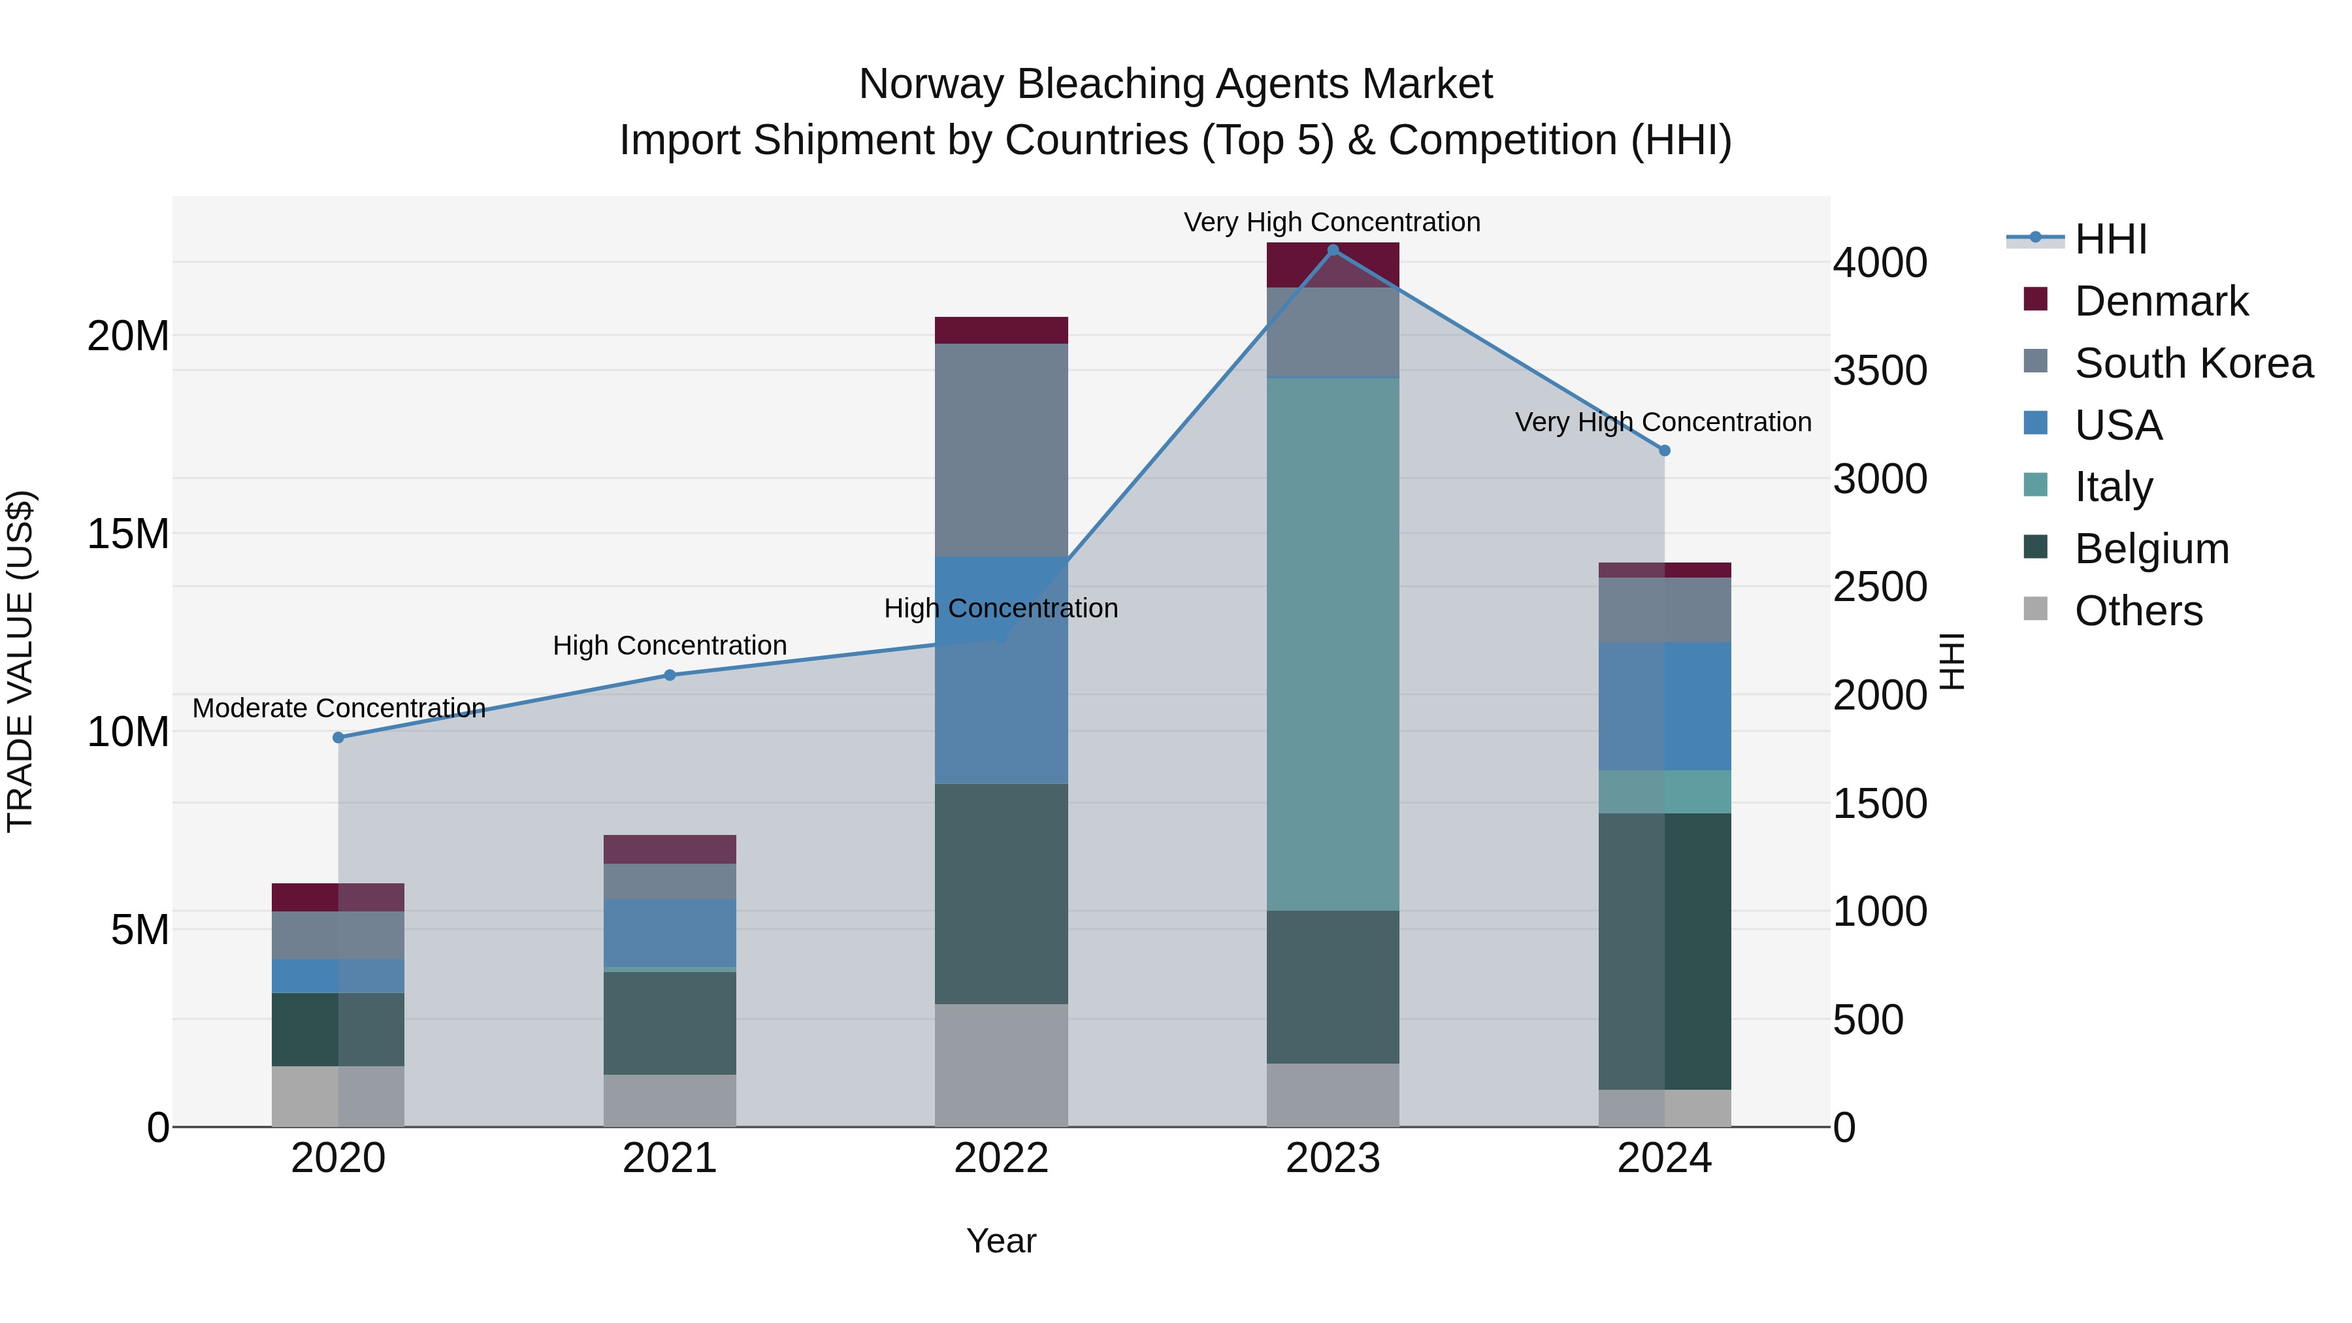Click the USA segment of the 2022 bar

[x=1002, y=671]
